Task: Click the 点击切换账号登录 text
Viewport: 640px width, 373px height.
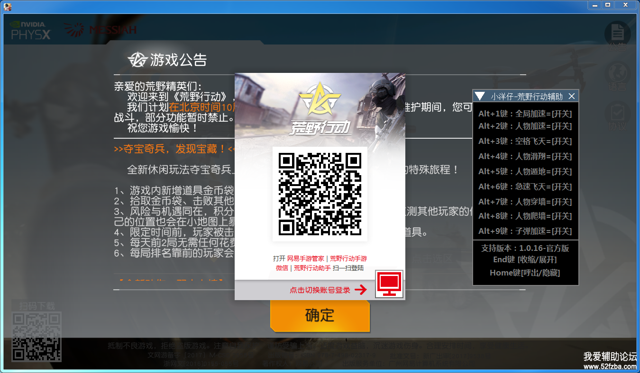Action: pos(320,290)
